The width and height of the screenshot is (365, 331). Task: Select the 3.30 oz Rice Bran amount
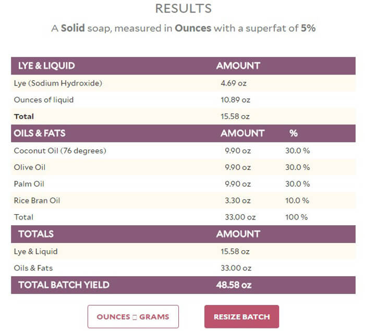click(238, 201)
